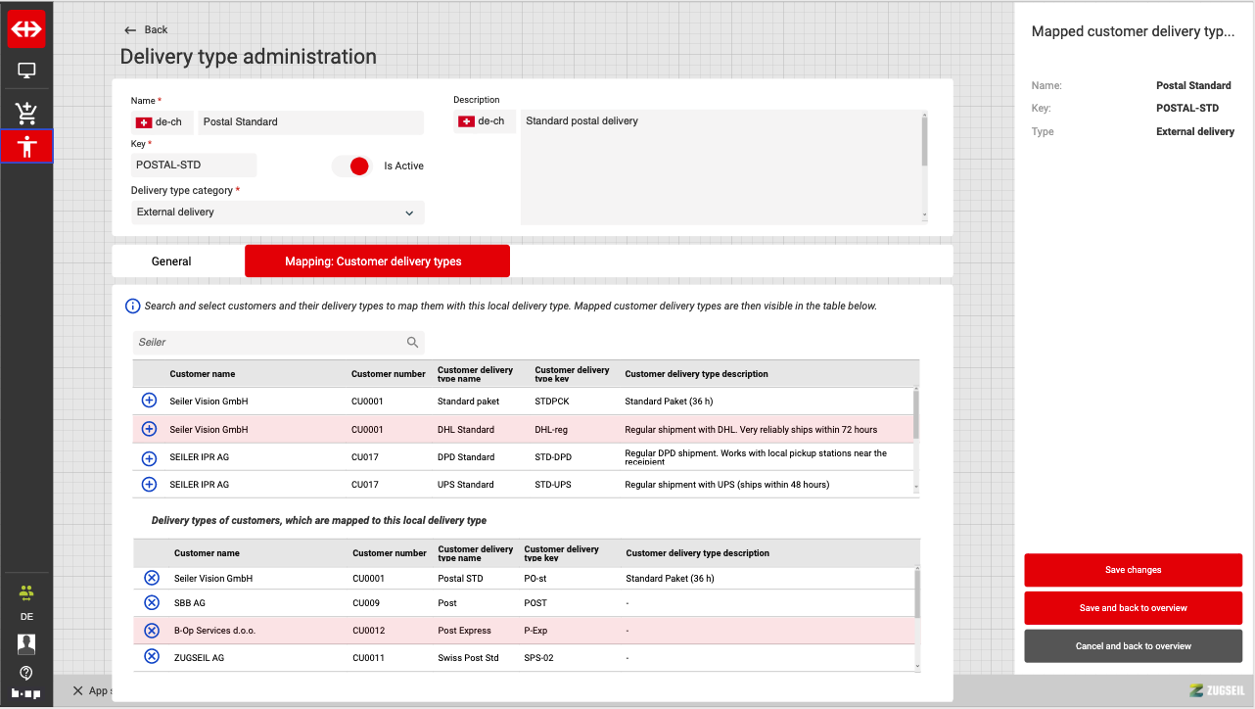Open the de-ch language selector for Name
Image resolution: width=1255 pixels, height=709 pixels.
(x=163, y=122)
